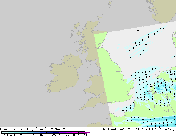
Task: Click the above-50 mm arrow tip of the legend
Action: (88, 132)
